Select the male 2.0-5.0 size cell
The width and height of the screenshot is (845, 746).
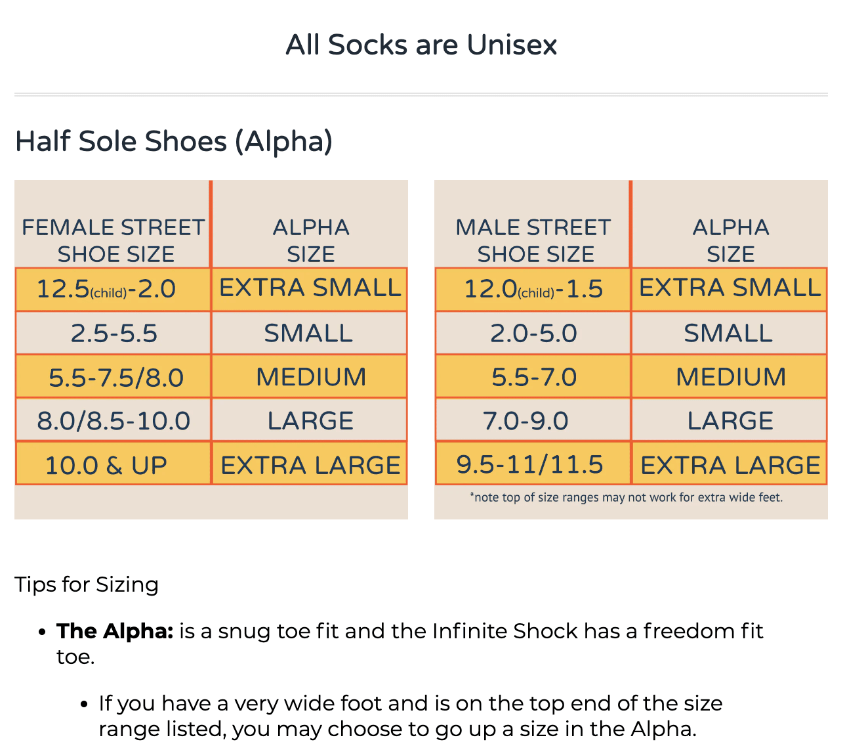(x=533, y=333)
